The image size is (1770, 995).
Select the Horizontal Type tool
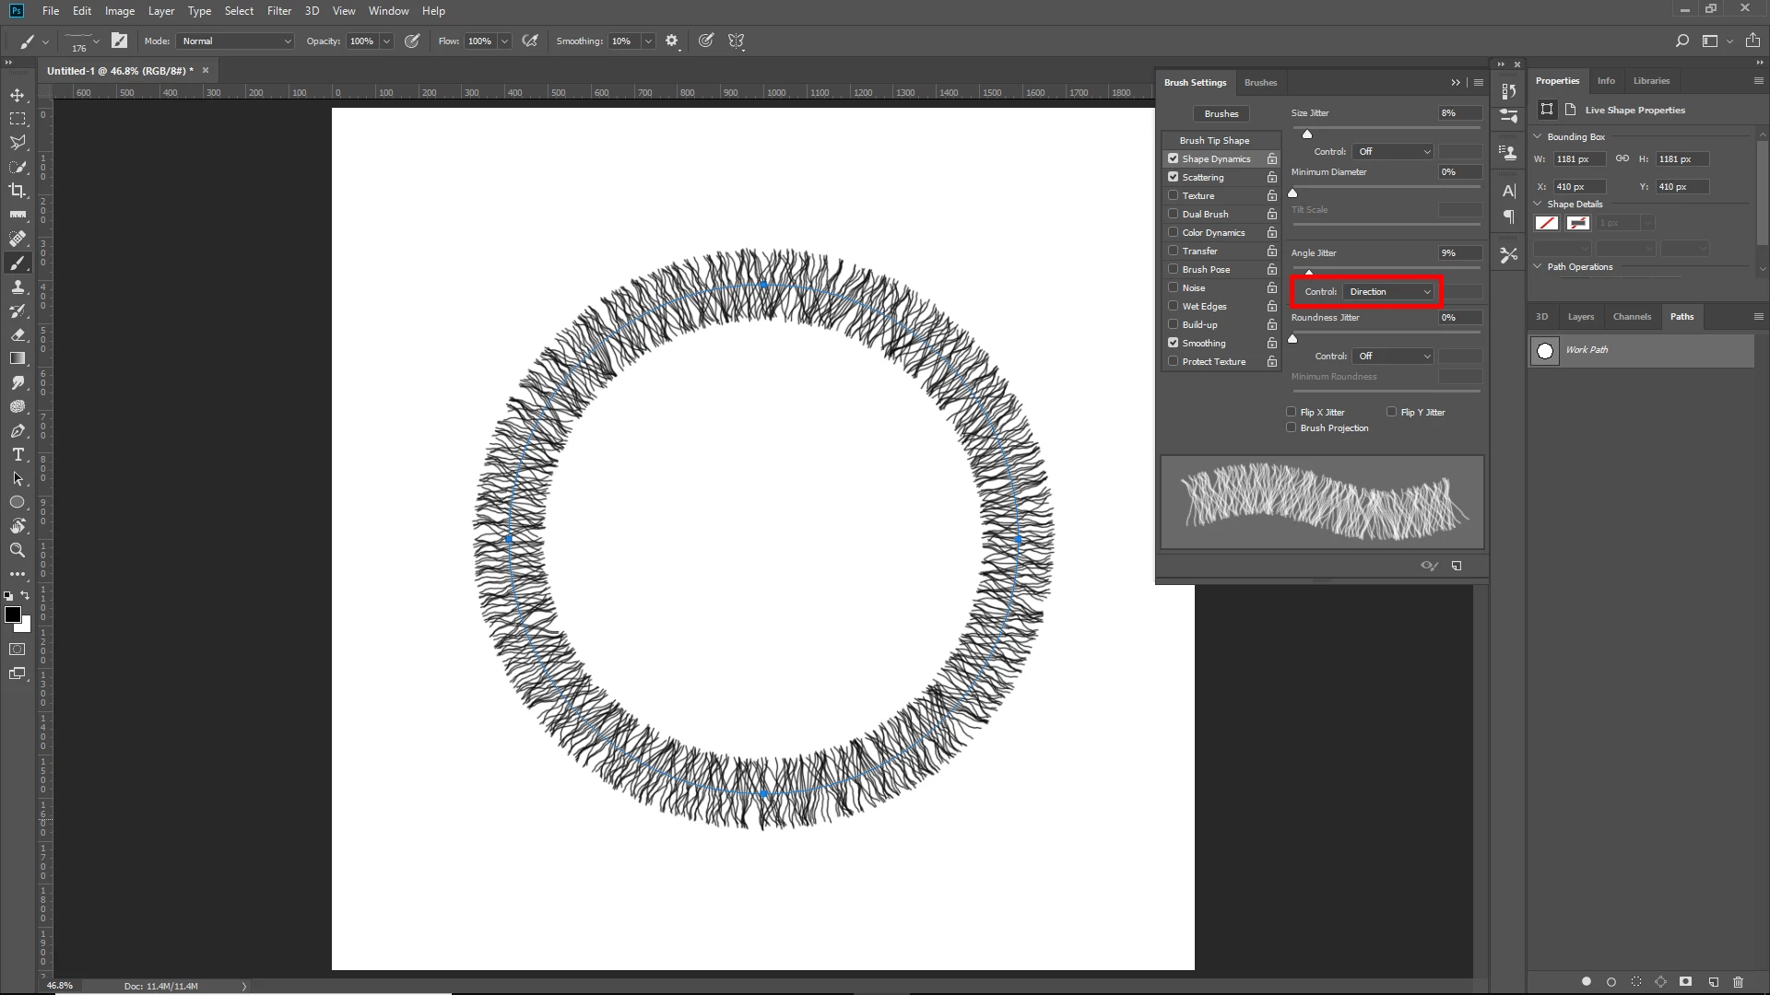(18, 455)
